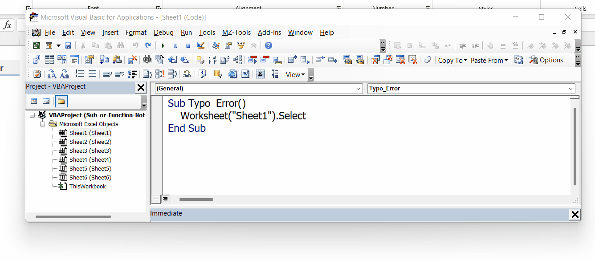Screen dimensions: 595x261
Task: Open the View dropdown on the toolbar
Action: (x=295, y=74)
